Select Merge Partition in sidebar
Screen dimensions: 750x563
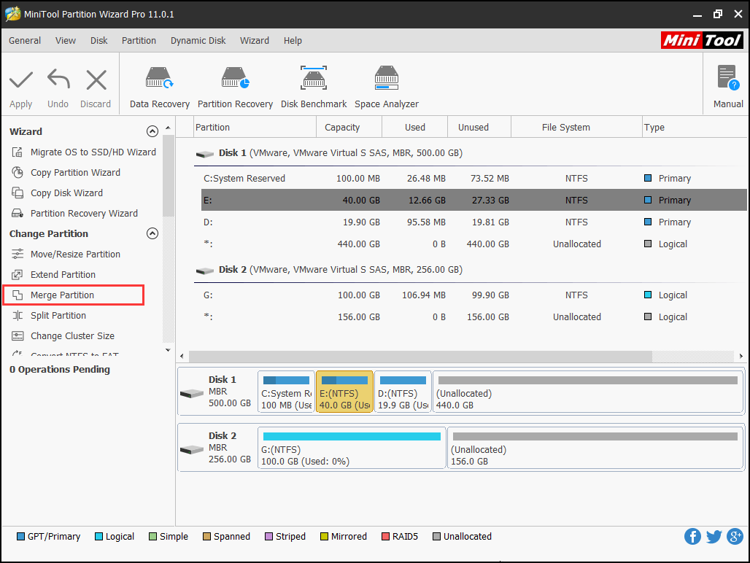tap(62, 295)
